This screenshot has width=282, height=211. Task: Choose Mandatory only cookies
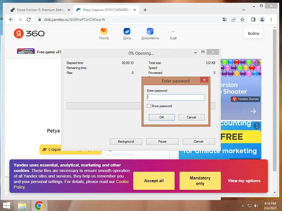coord(200,181)
